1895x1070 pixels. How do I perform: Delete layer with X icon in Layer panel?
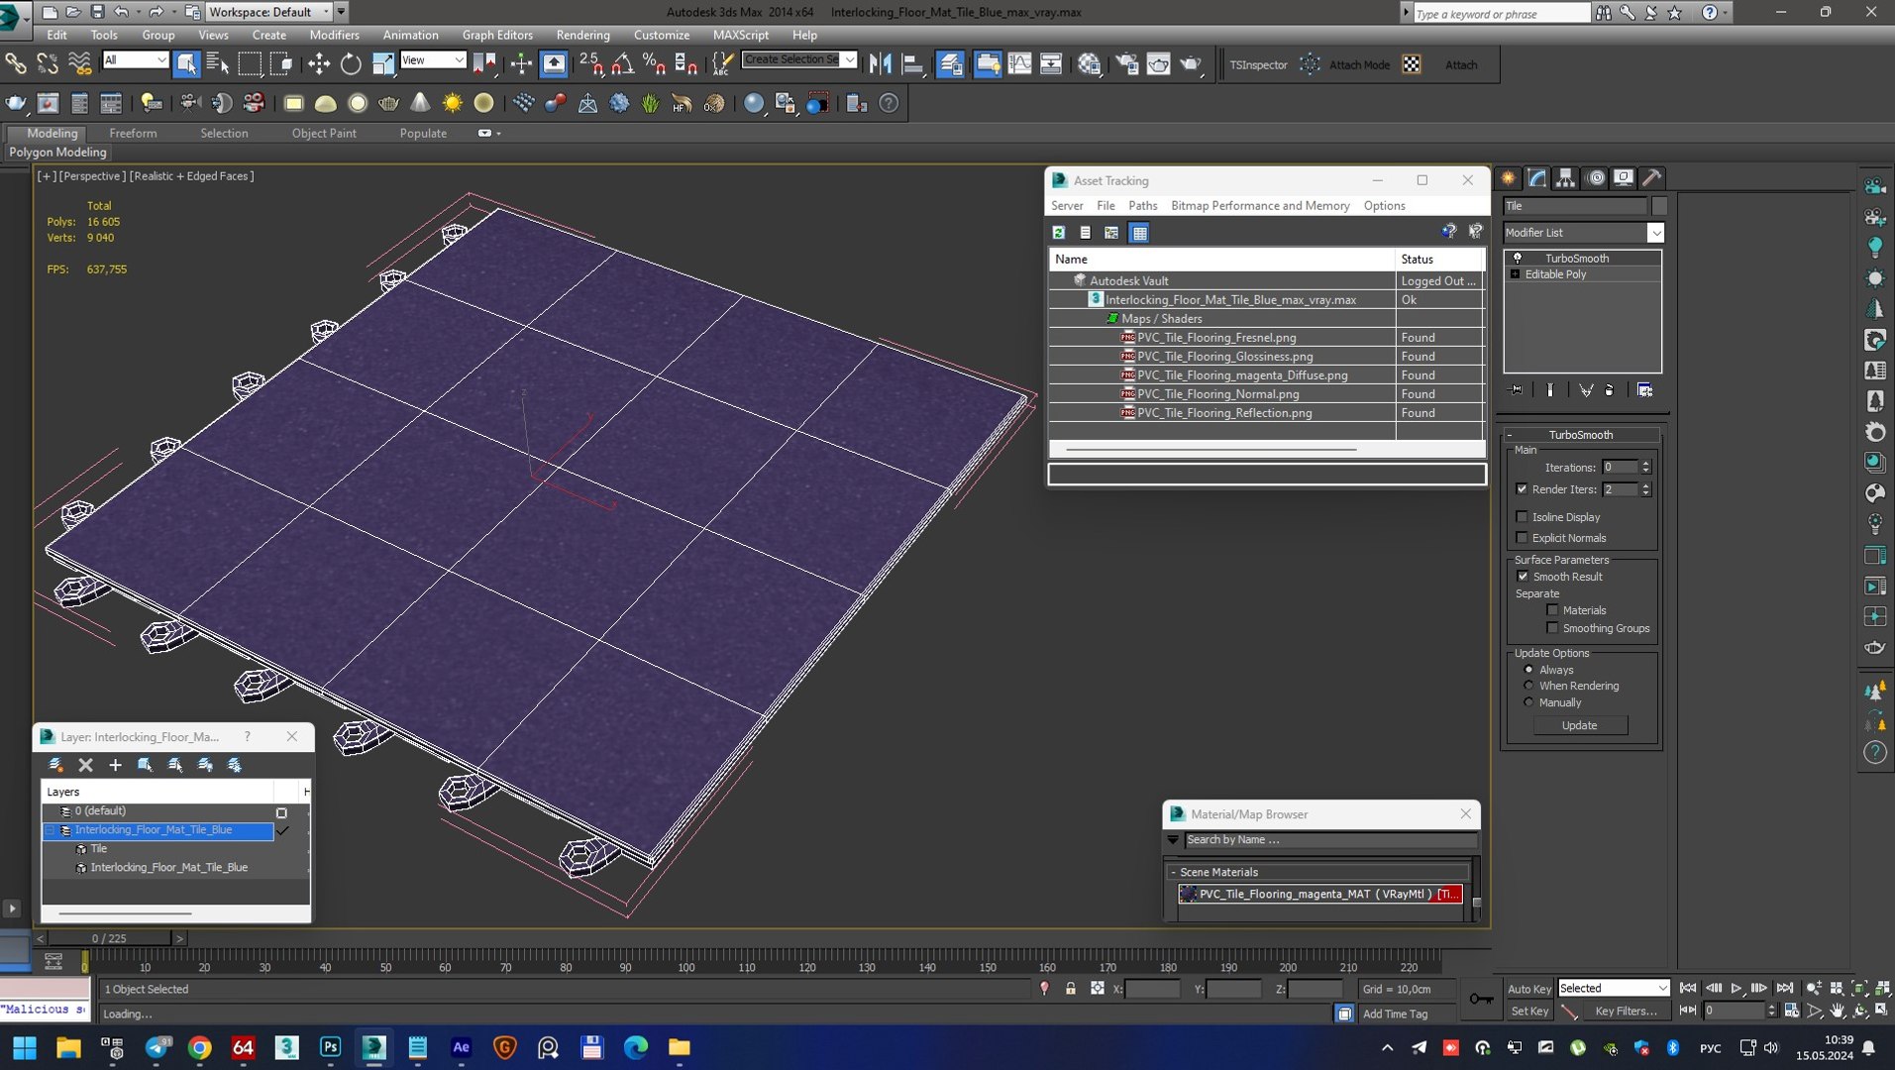85,765
